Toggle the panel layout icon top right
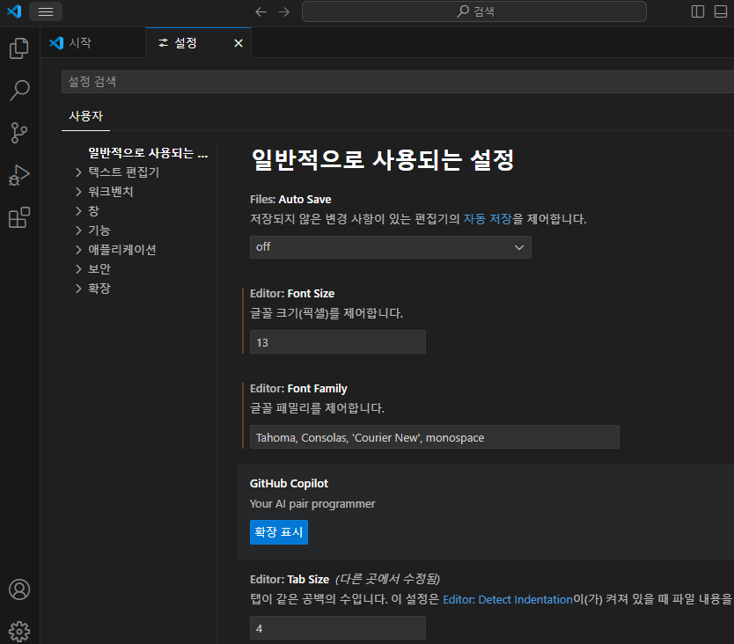The width and height of the screenshot is (734, 644). [720, 11]
